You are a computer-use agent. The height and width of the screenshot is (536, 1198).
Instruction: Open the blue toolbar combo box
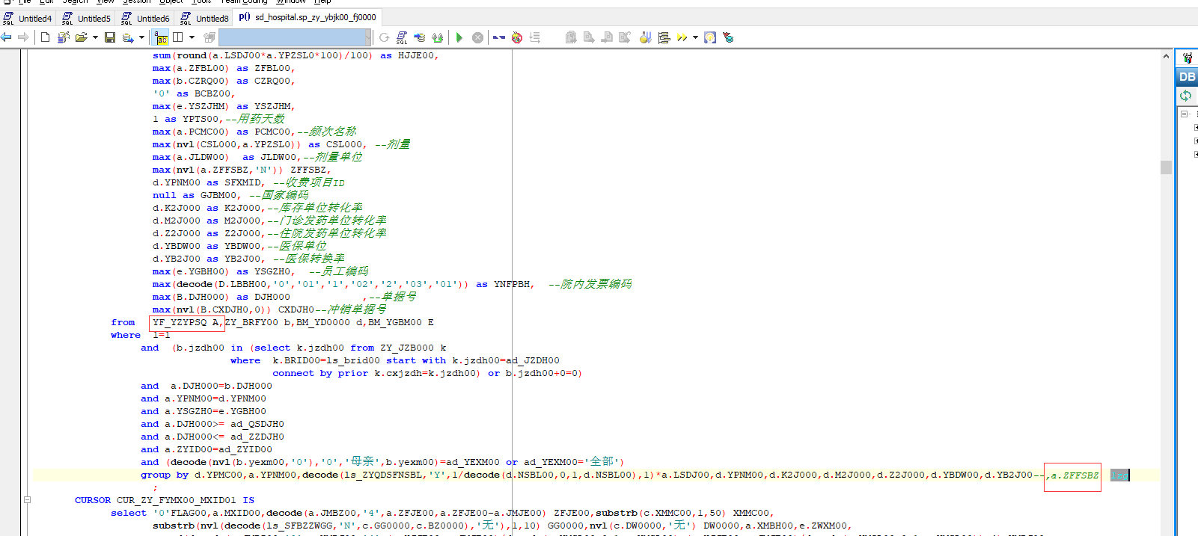(x=295, y=37)
